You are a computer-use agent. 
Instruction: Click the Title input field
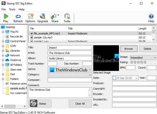[70, 47]
